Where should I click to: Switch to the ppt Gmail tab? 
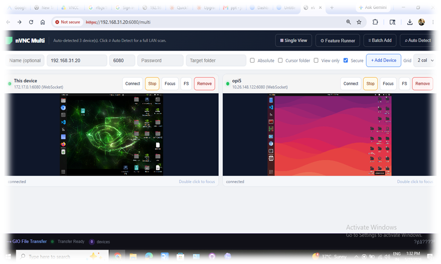point(233,8)
